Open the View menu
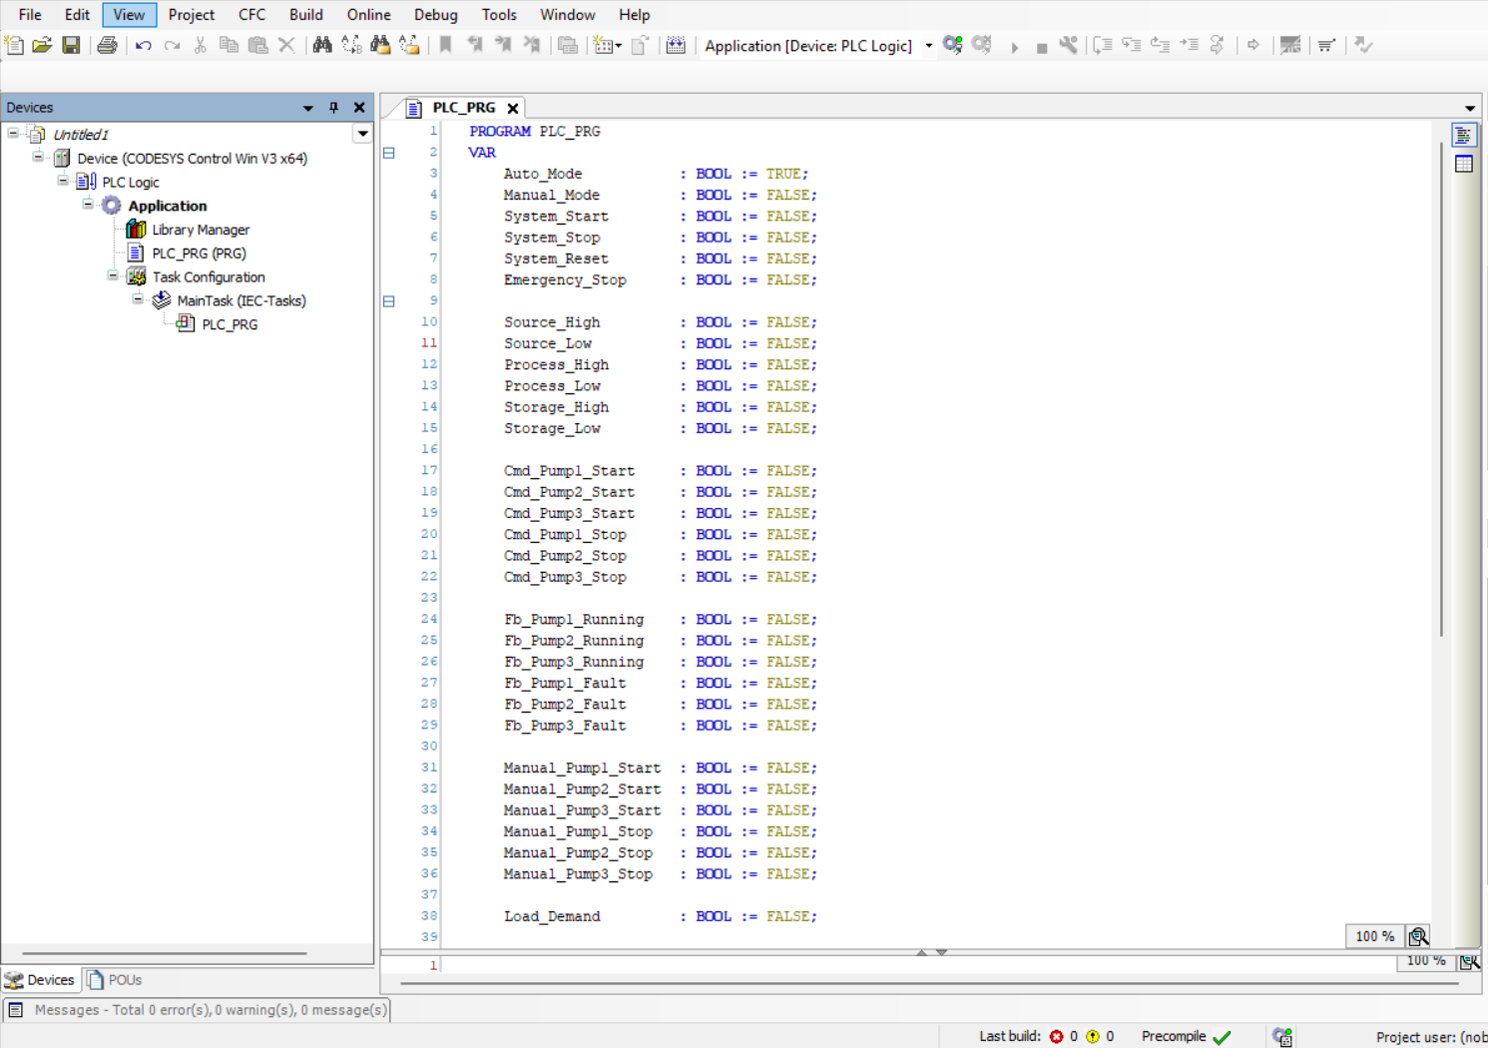 point(129,15)
